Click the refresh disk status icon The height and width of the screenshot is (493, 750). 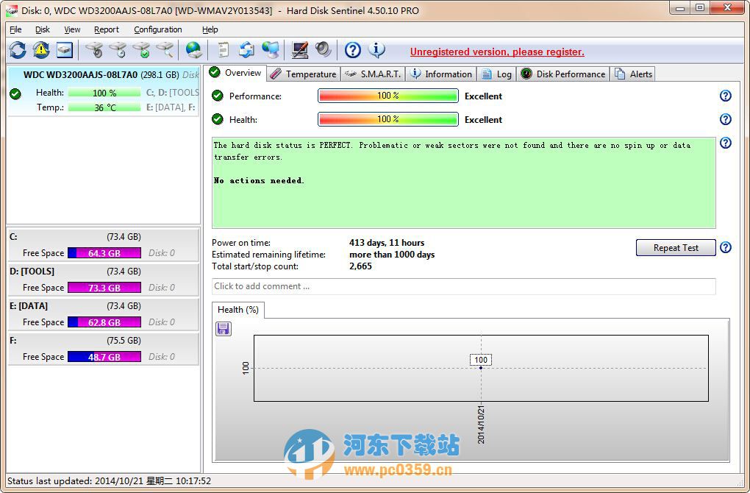tap(17, 50)
